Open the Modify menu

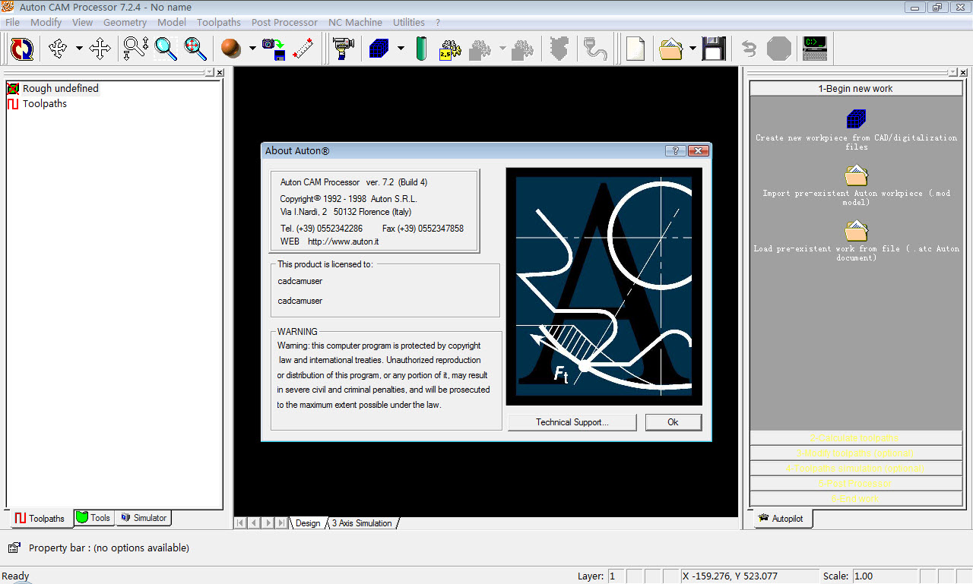click(x=46, y=22)
